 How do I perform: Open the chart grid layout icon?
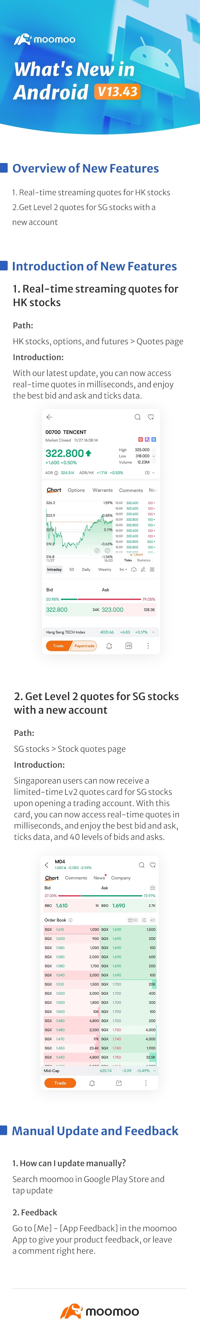tap(152, 569)
